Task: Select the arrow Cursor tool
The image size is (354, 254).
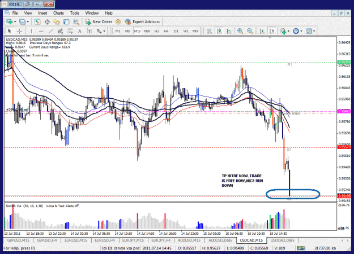Action: coord(9,31)
